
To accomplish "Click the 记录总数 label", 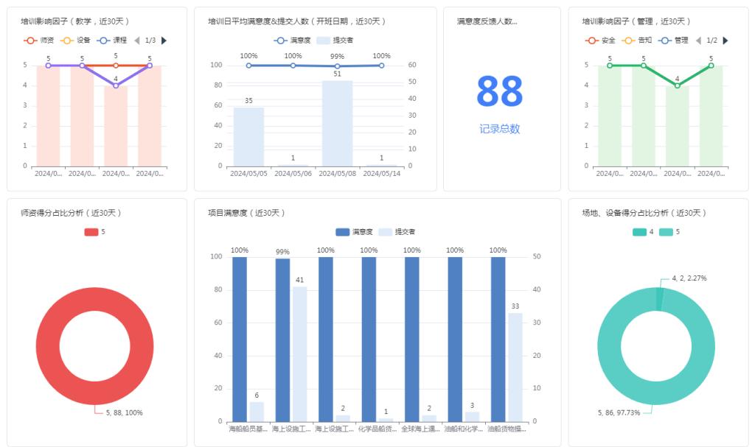I will click(x=499, y=129).
